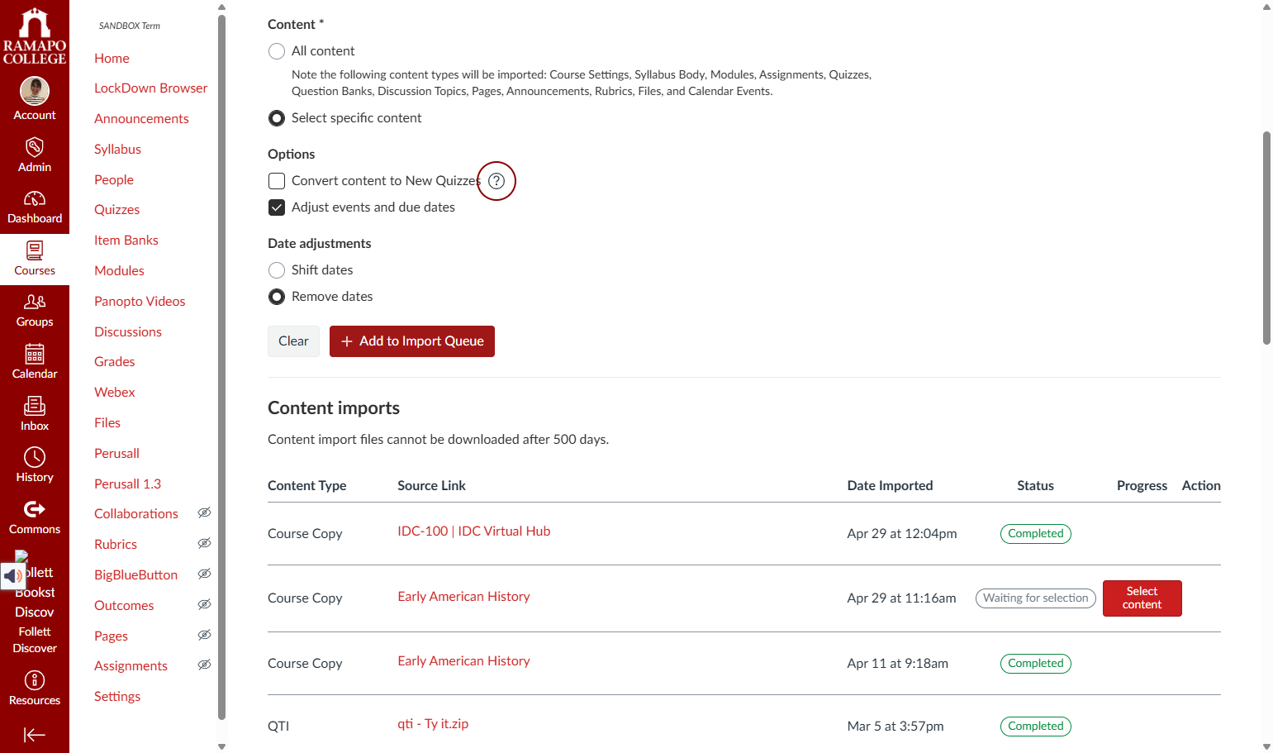Click the main page vertical scrollbar
This screenshot has height=753, width=1273.
tap(1266, 238)
